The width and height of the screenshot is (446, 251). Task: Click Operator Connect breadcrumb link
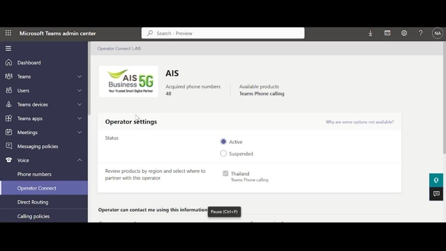[114, 48]
